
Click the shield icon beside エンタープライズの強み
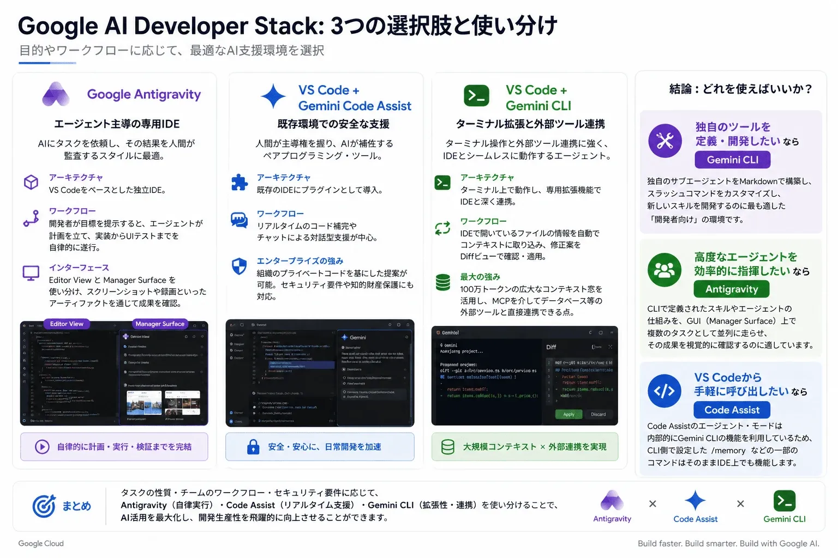point(240,266)
